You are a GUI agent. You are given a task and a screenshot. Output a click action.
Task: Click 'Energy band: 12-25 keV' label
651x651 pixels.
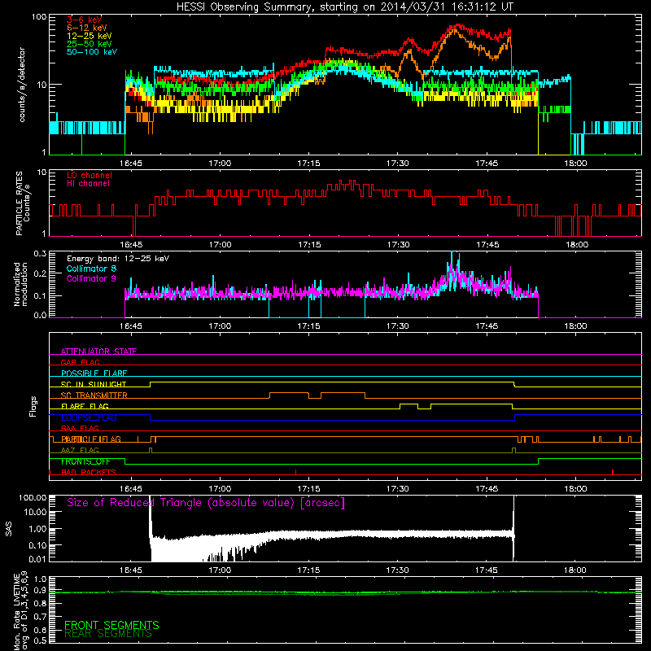[118, 259]
